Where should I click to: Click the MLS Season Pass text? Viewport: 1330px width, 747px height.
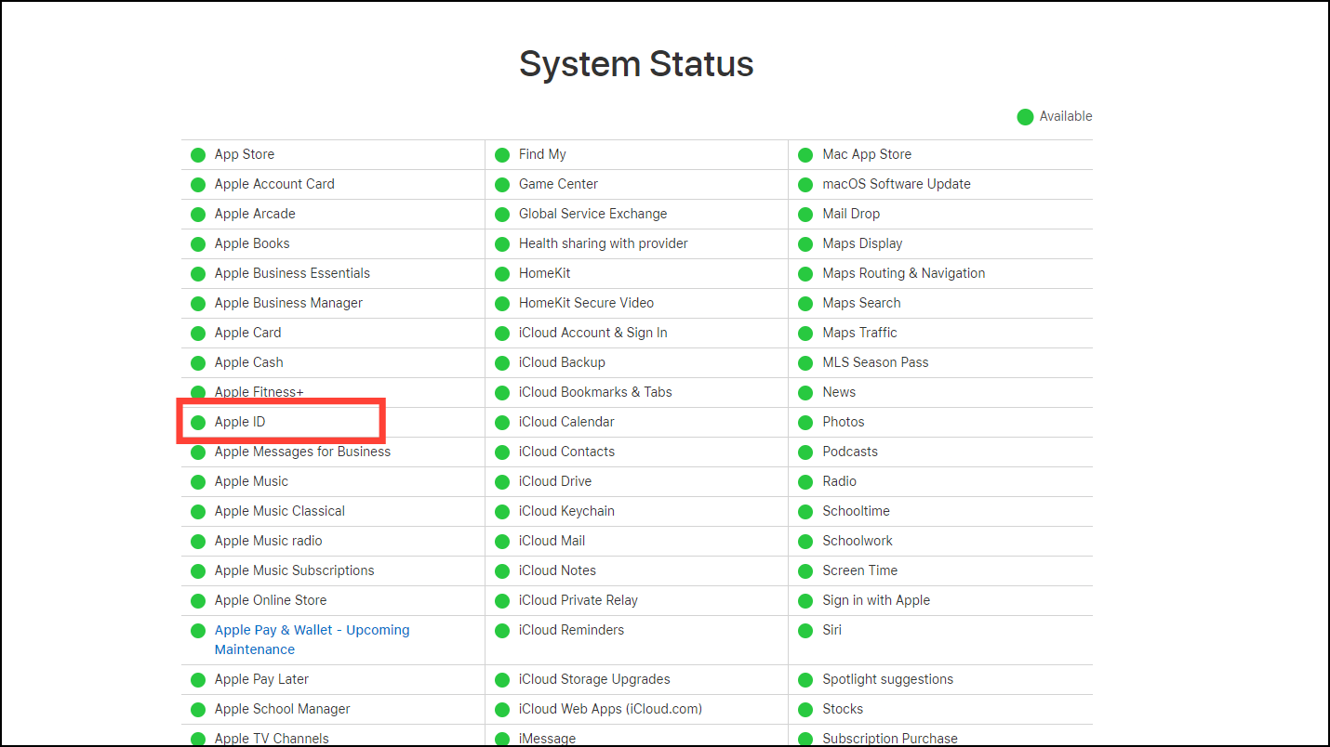coord(875,362)
